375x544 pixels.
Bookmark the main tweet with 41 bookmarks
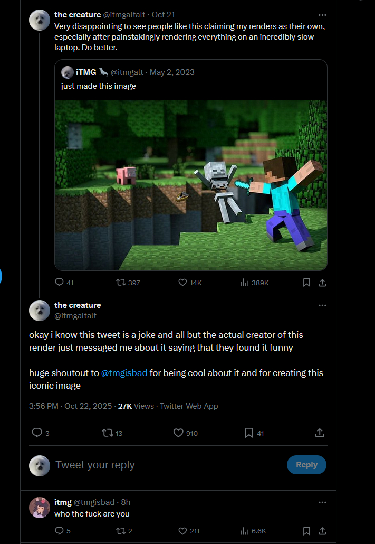[249, 433]
